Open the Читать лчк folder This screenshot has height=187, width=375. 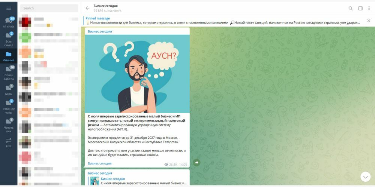(9, 125)
